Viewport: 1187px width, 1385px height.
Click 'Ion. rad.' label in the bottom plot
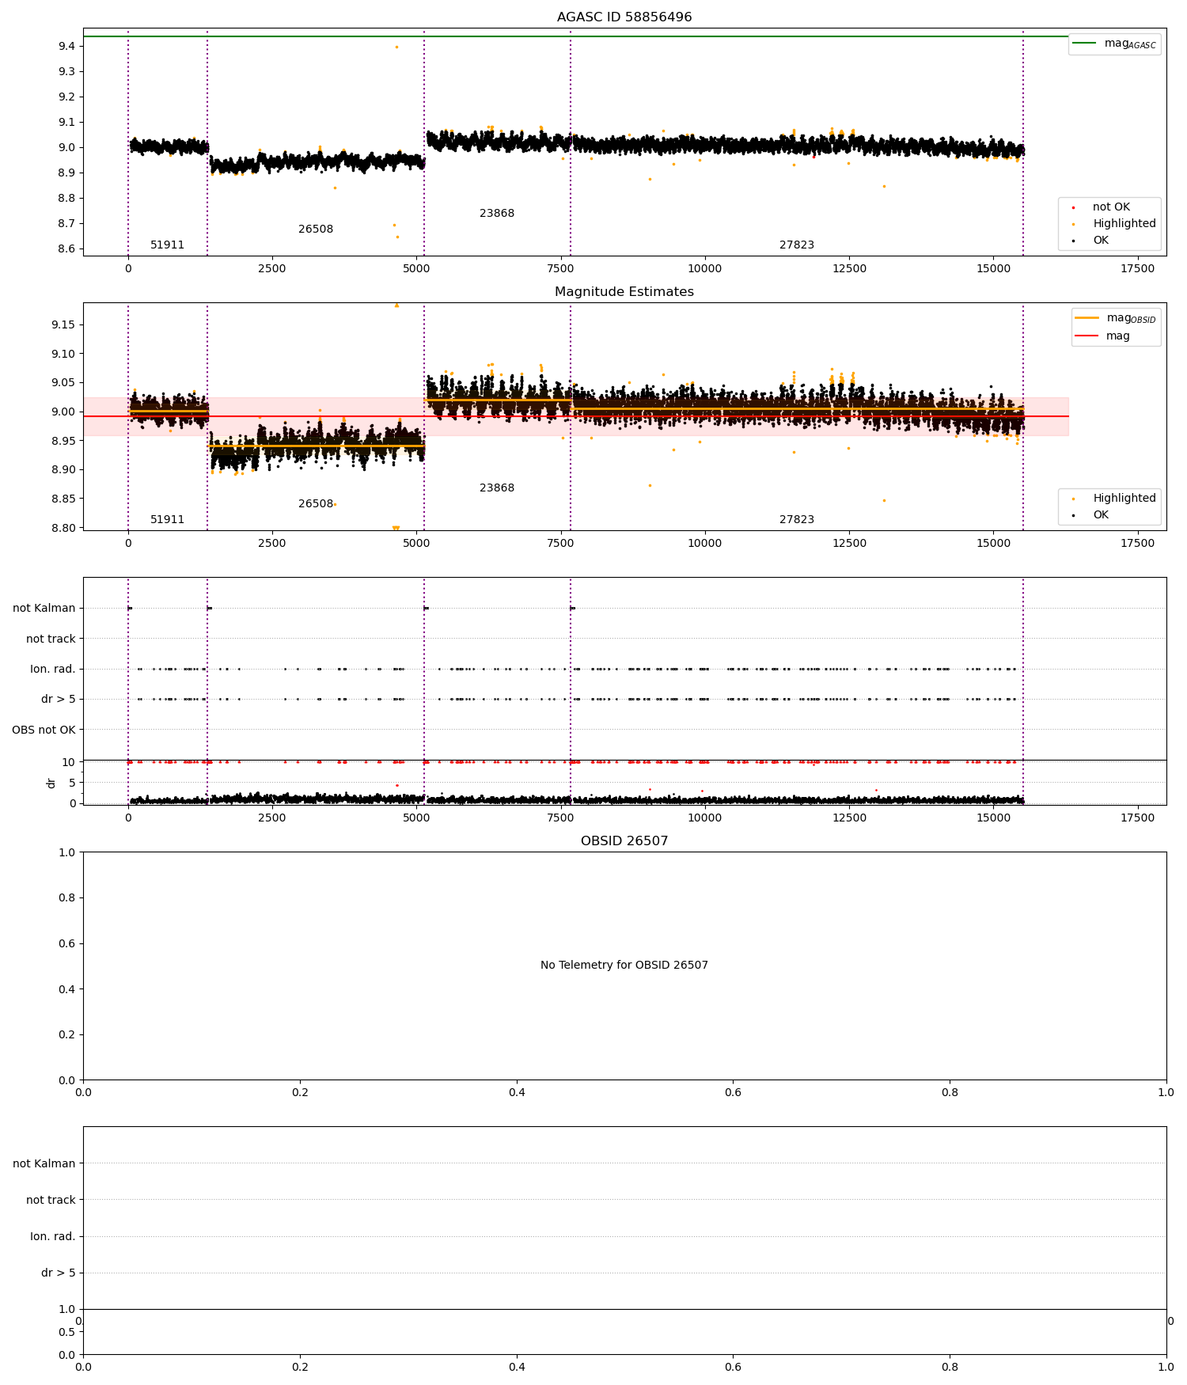pyautogui.click(x=53, y=1236)
